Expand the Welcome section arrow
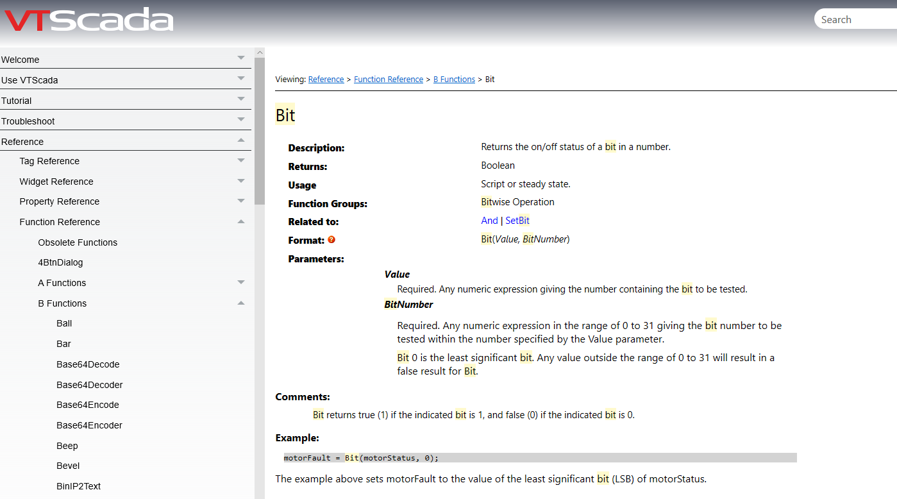897x499 pixels. coord(241,58)
